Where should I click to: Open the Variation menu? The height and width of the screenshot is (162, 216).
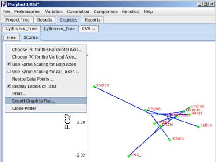pos(54,11)
